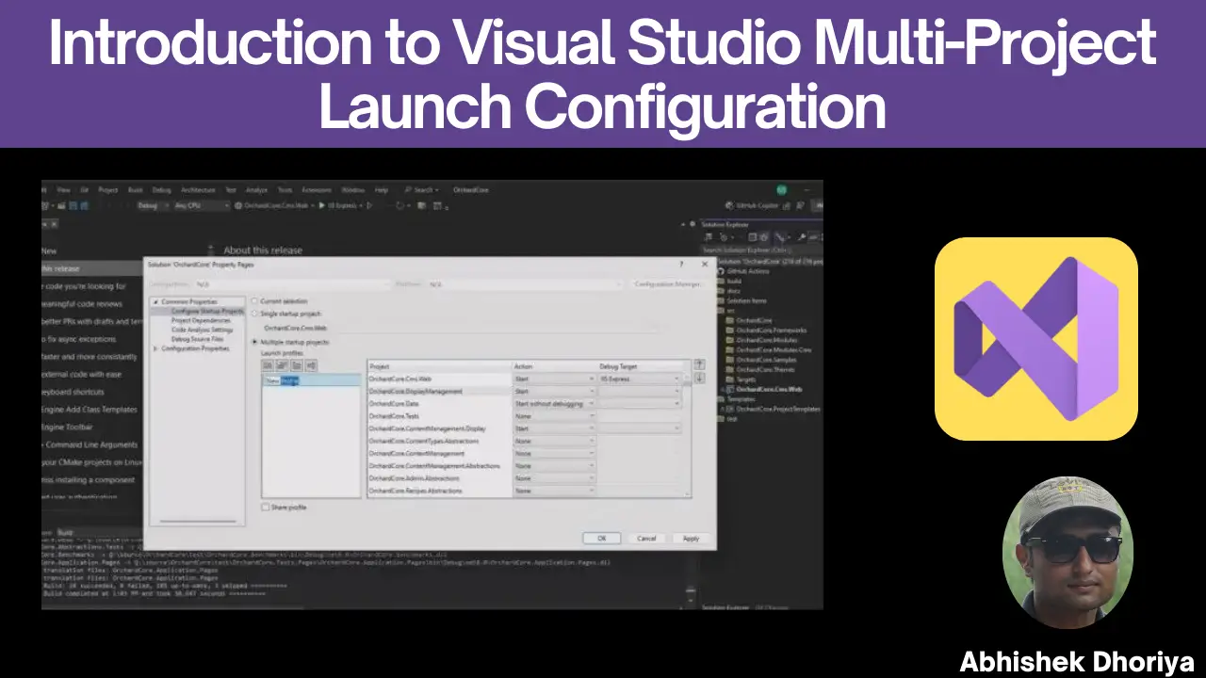Select the Multiple startup projects radio button
This screenshot has width=1206, height=678.
pyautogui.click(x=254, y=342)
